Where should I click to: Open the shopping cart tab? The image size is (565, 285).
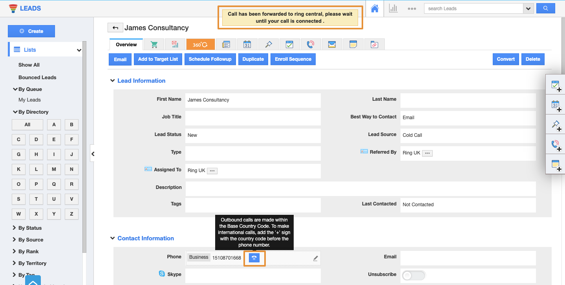154,44
